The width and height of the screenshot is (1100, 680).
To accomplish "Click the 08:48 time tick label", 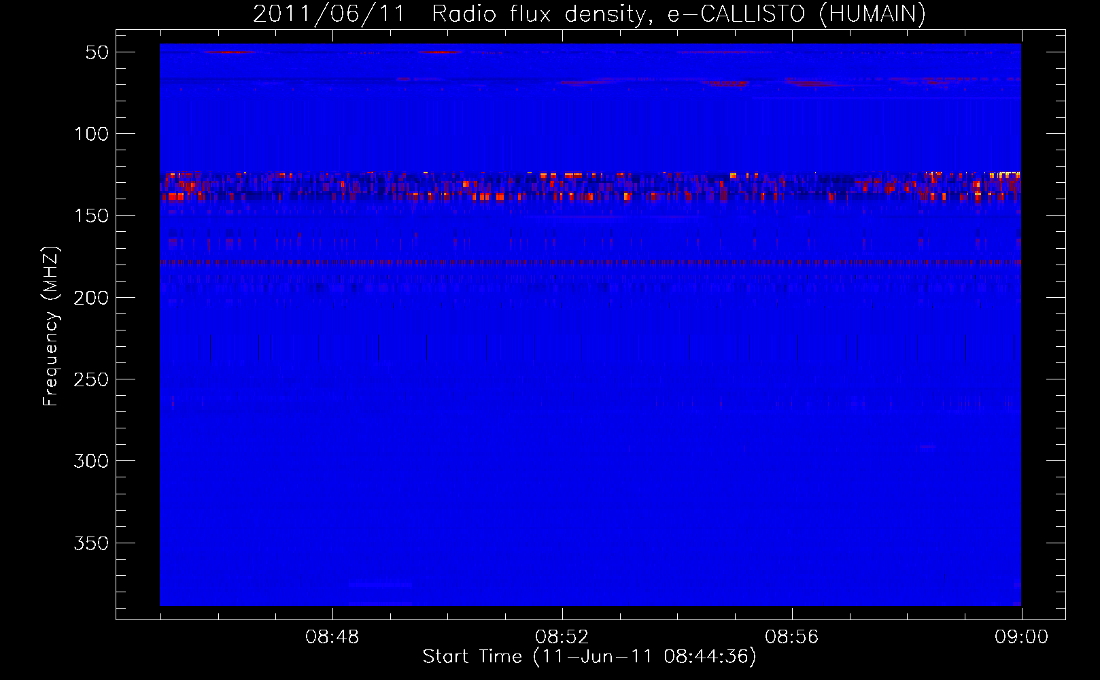I will point(332,637).
